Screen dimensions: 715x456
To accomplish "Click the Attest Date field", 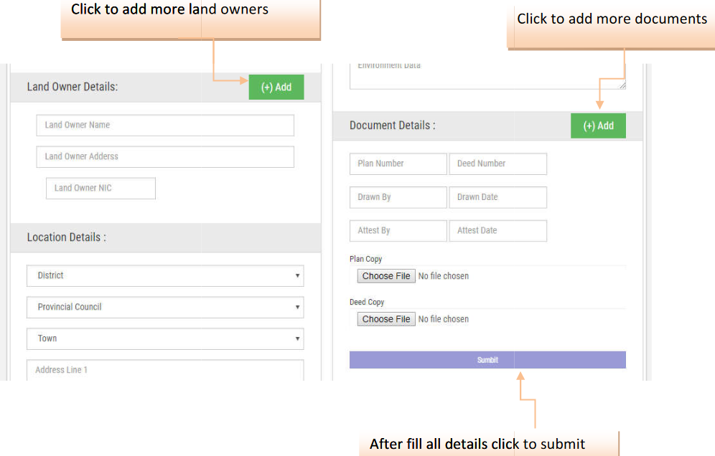I will pyautogui.click(x=497, y=230).
